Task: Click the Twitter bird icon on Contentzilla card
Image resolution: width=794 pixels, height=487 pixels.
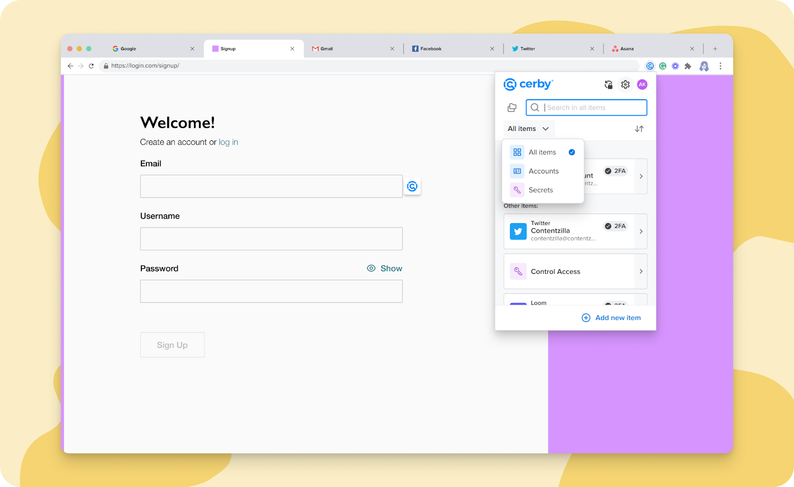Action: coord(518,232)
